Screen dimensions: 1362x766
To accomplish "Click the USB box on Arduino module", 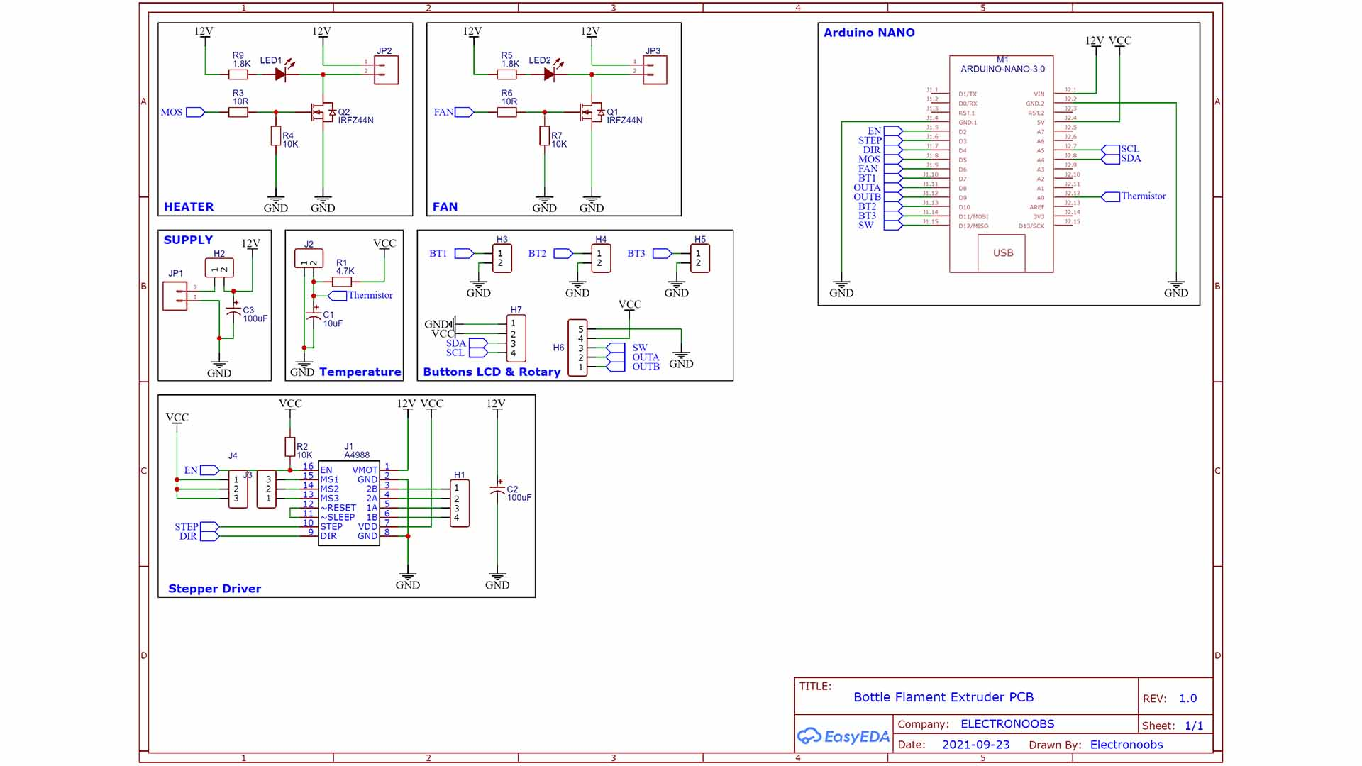I will (x=1003, y=253).
